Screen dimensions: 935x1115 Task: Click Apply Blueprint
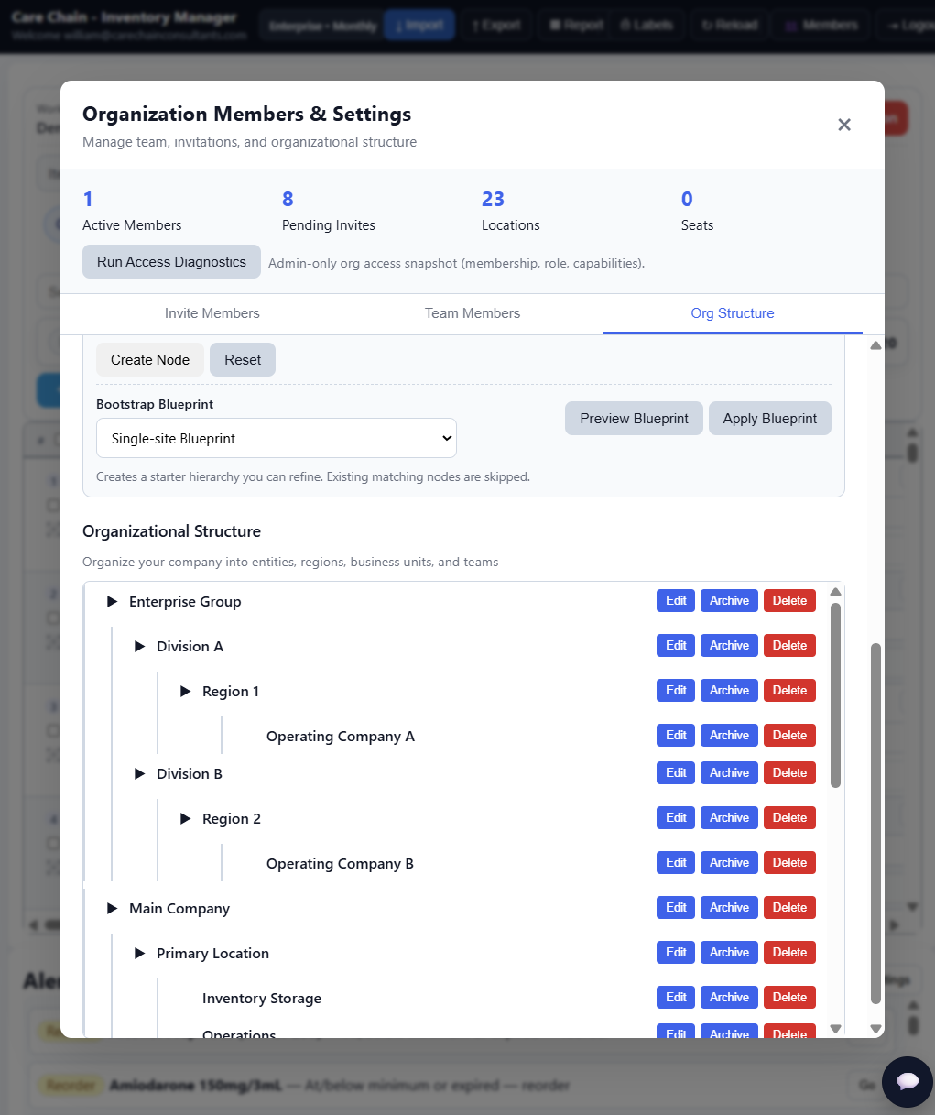coord(769,419)
